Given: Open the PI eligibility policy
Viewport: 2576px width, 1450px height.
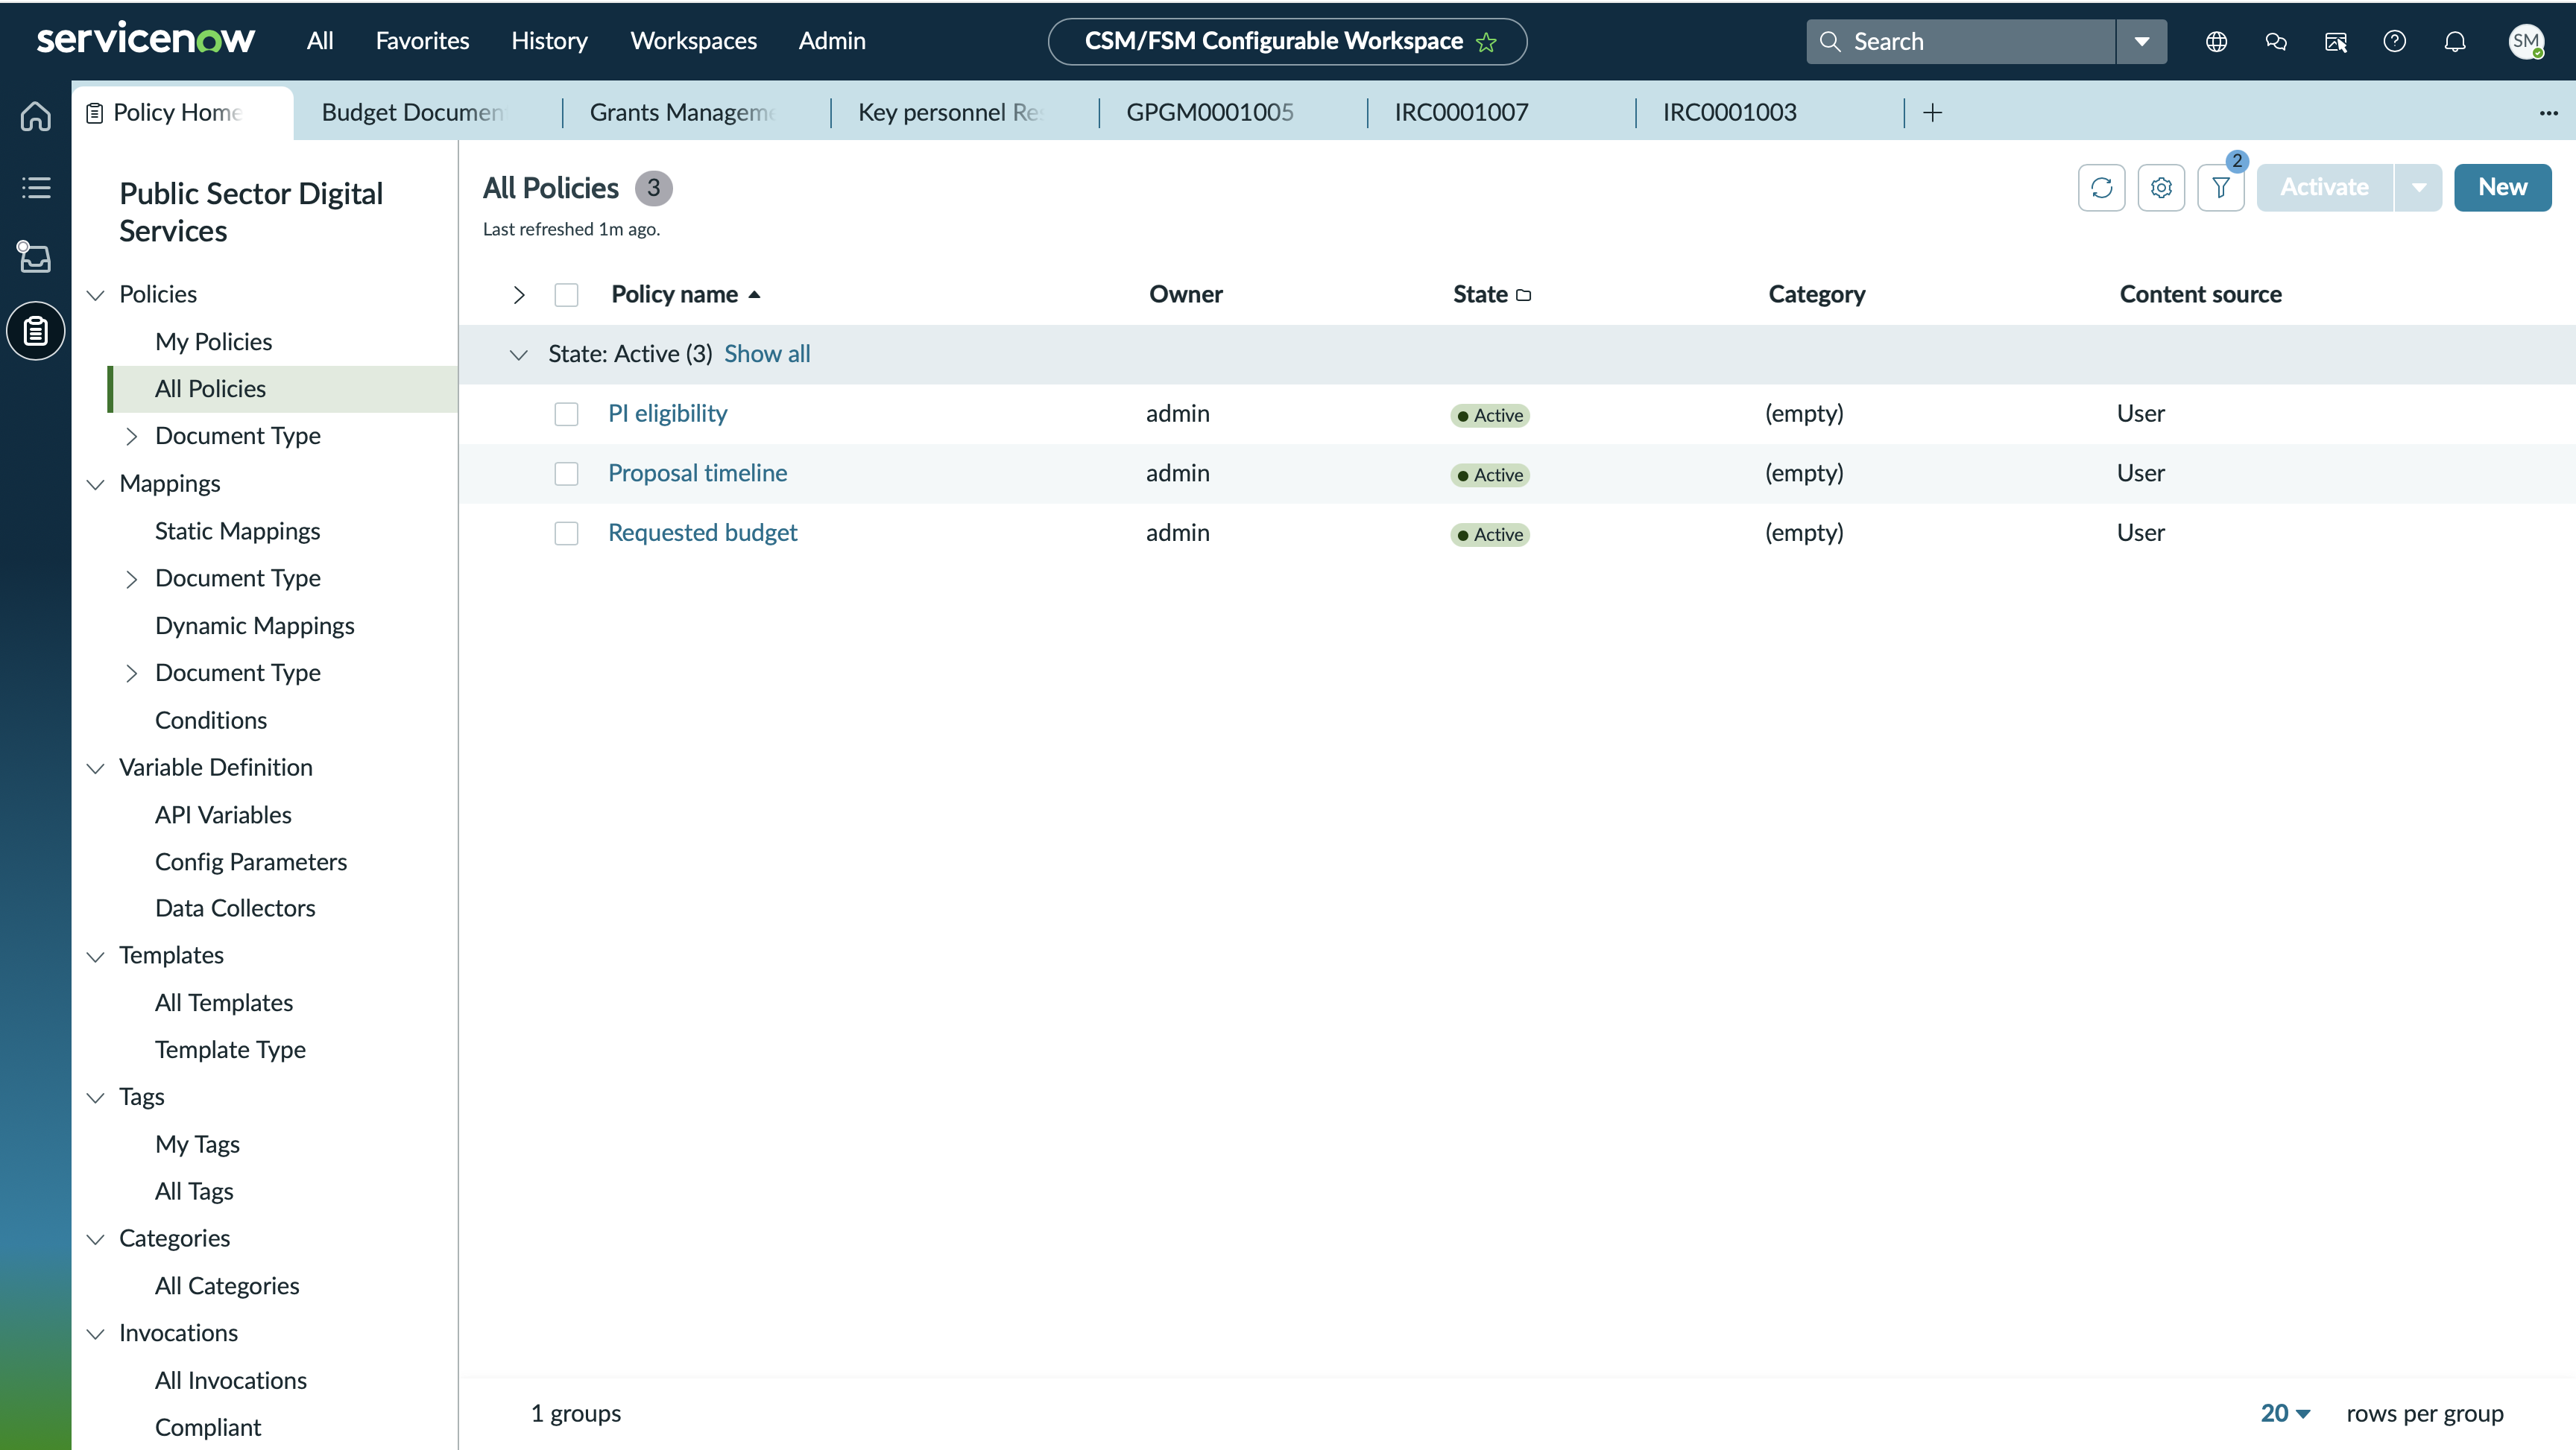Looking at the screenshot, I should (667, 414).
